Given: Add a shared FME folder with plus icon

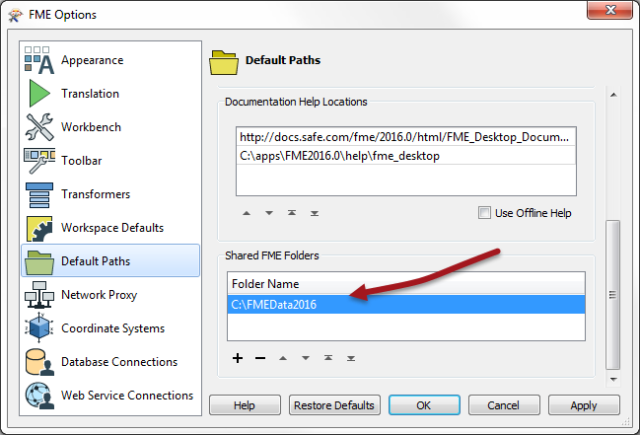Looking at the screenshot, I should tap(238, 358).
